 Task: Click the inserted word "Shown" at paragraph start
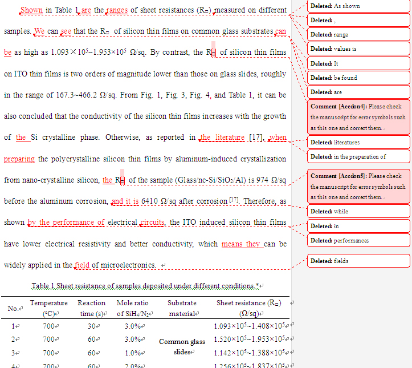31,10
